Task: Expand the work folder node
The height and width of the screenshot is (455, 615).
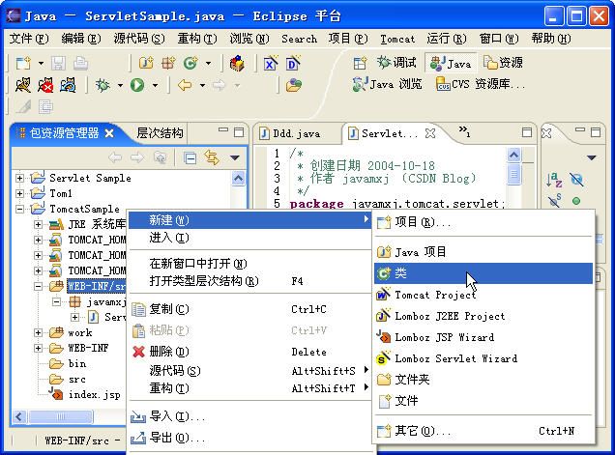Action: [38, 333]
